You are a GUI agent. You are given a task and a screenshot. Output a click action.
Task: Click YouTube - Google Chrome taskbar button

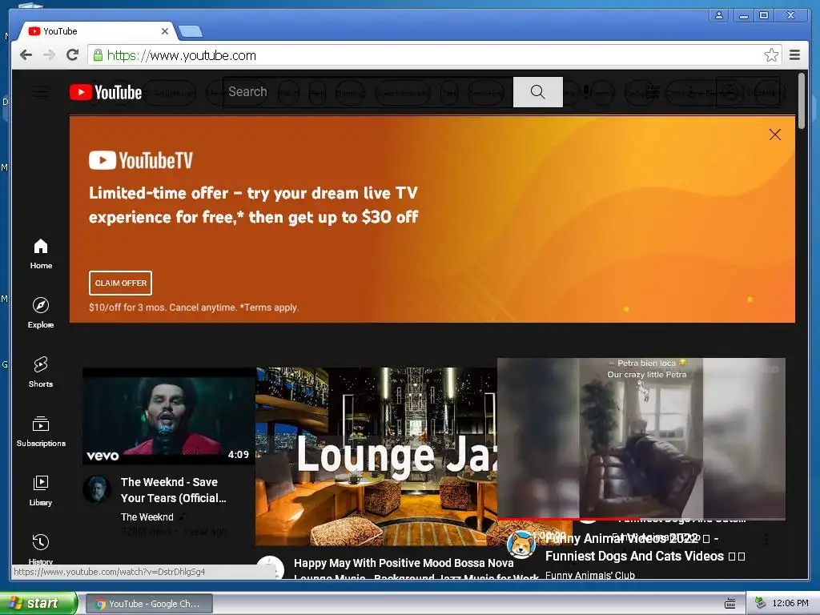pos(149,604)
